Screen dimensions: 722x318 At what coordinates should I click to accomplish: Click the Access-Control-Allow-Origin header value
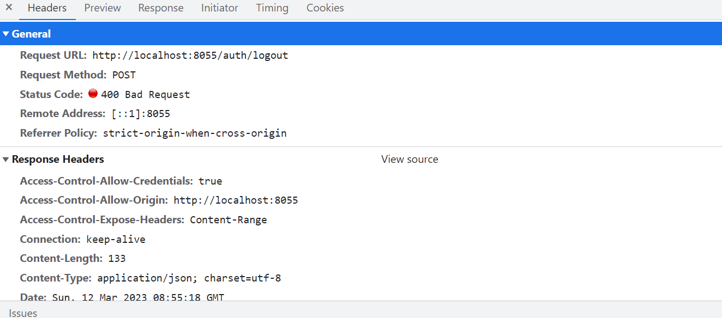[x=236, y=200]
